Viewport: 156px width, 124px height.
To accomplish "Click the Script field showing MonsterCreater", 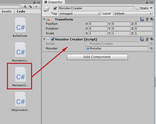I will pos(117,44).
